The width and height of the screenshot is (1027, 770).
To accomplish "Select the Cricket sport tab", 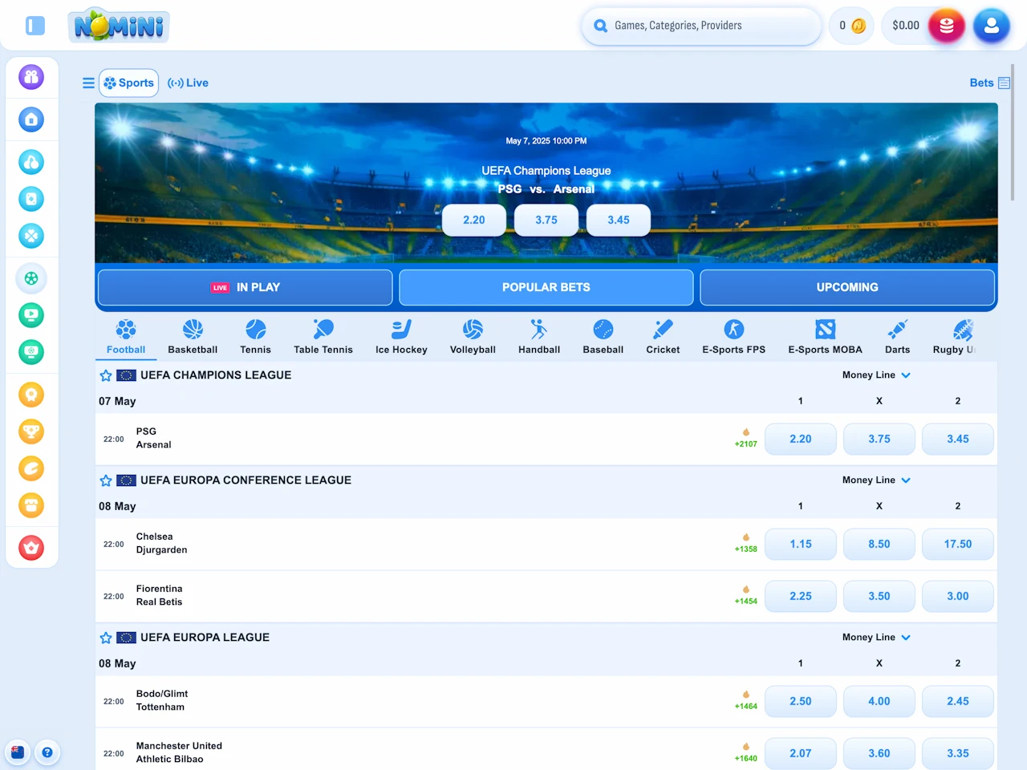I will (663, 337).
